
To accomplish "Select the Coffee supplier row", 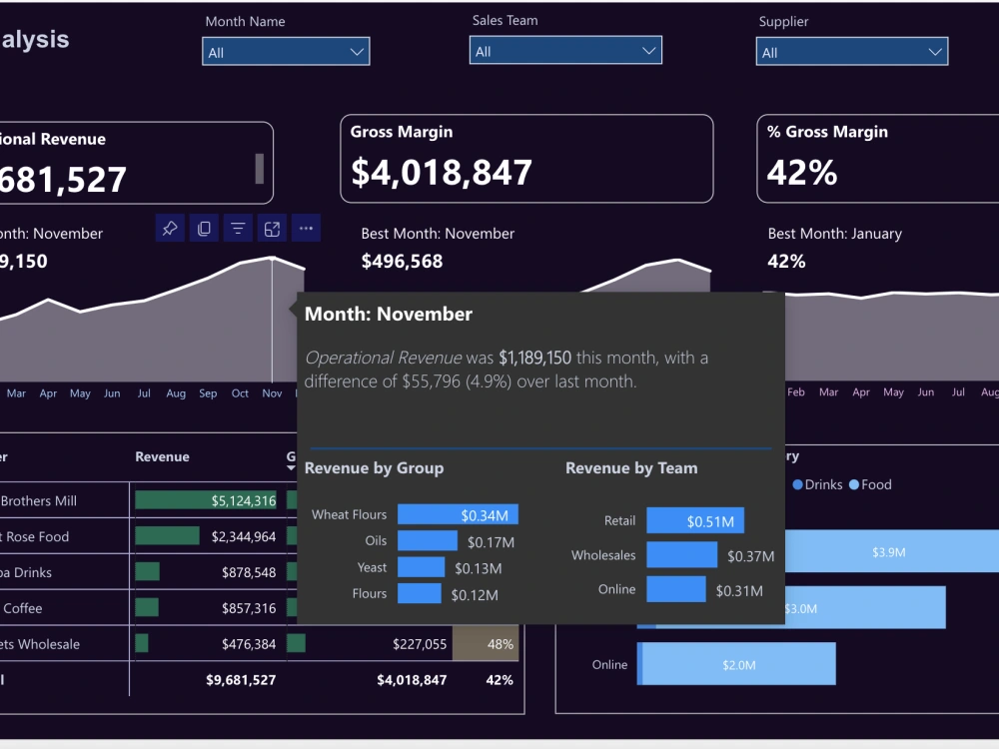I will click(149, 607).
